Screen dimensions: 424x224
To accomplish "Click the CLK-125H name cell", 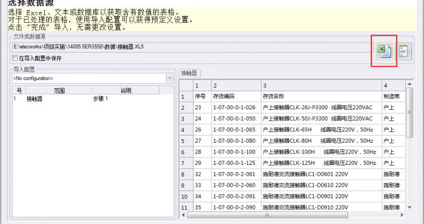I will pos(321,163).
